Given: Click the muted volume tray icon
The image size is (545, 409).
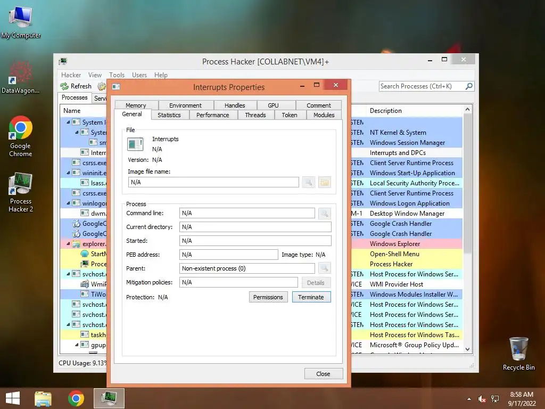Looking at the screenshot, I should coord(481,399).
